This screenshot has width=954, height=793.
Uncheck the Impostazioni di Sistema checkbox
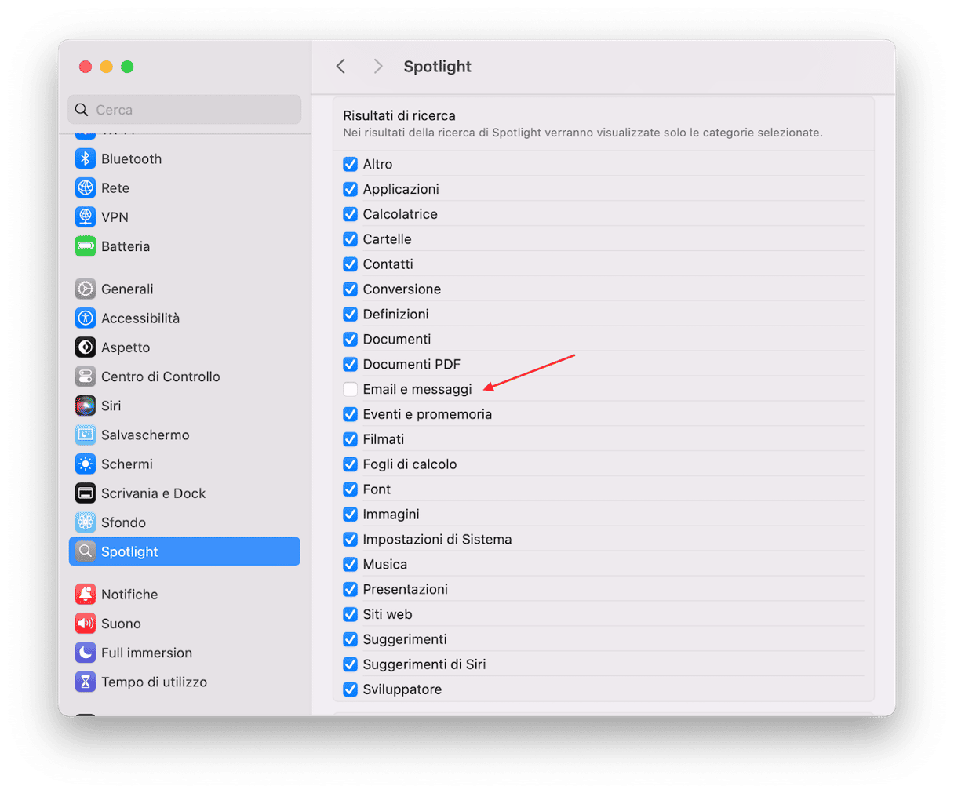click(x=351, y=540)
